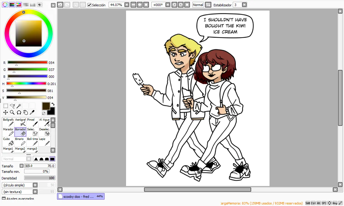Select the Aerógrafo airbrush tool

20,122
